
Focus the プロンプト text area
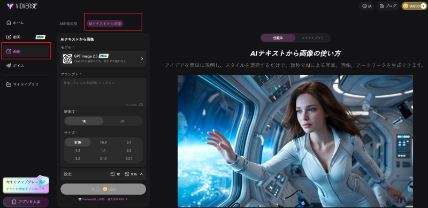[103, 93]
